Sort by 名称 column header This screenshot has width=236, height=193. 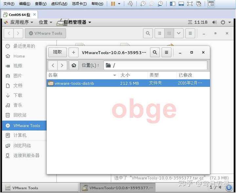coord(83,75)
